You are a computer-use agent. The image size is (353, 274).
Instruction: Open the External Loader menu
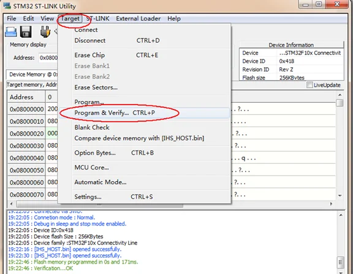coord(139,18)
